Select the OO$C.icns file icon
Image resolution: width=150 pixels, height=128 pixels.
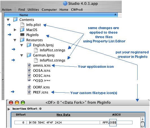tap(29, 75)
